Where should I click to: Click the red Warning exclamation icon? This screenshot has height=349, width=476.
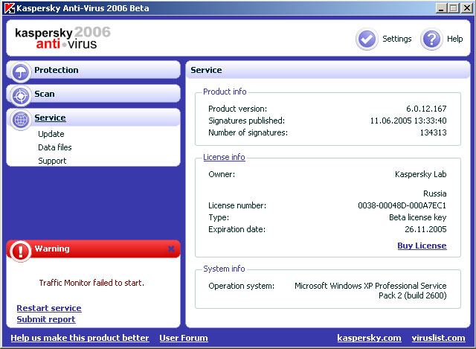(x=20, y=252)
